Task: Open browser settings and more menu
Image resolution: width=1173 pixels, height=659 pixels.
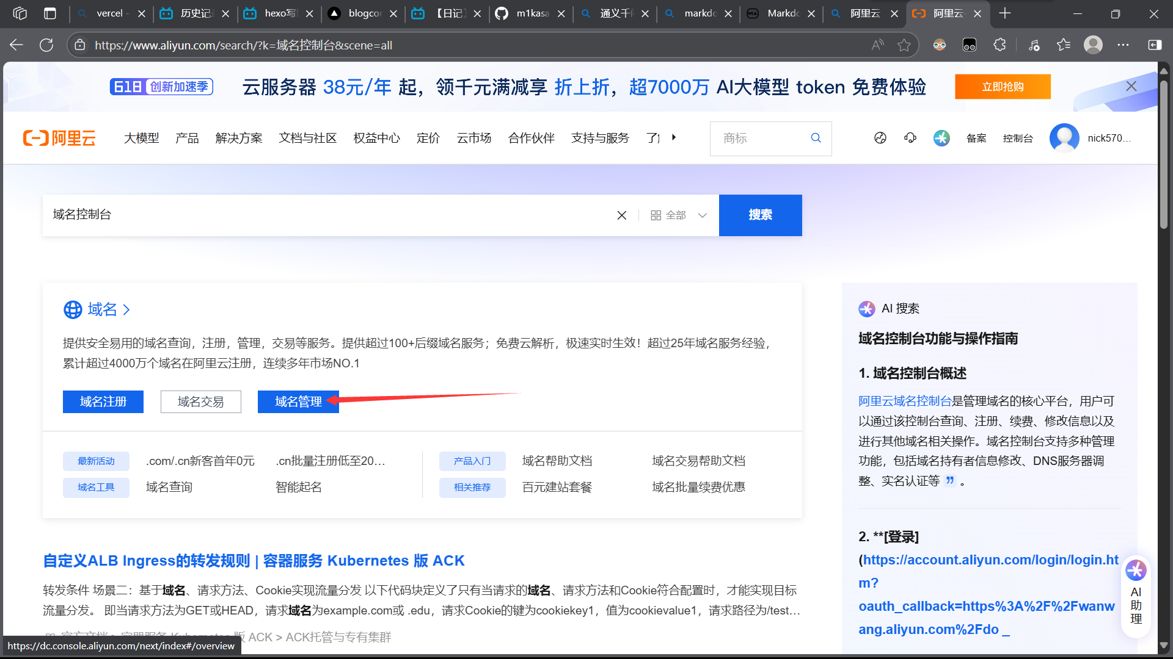Action: click(1123, 45)
